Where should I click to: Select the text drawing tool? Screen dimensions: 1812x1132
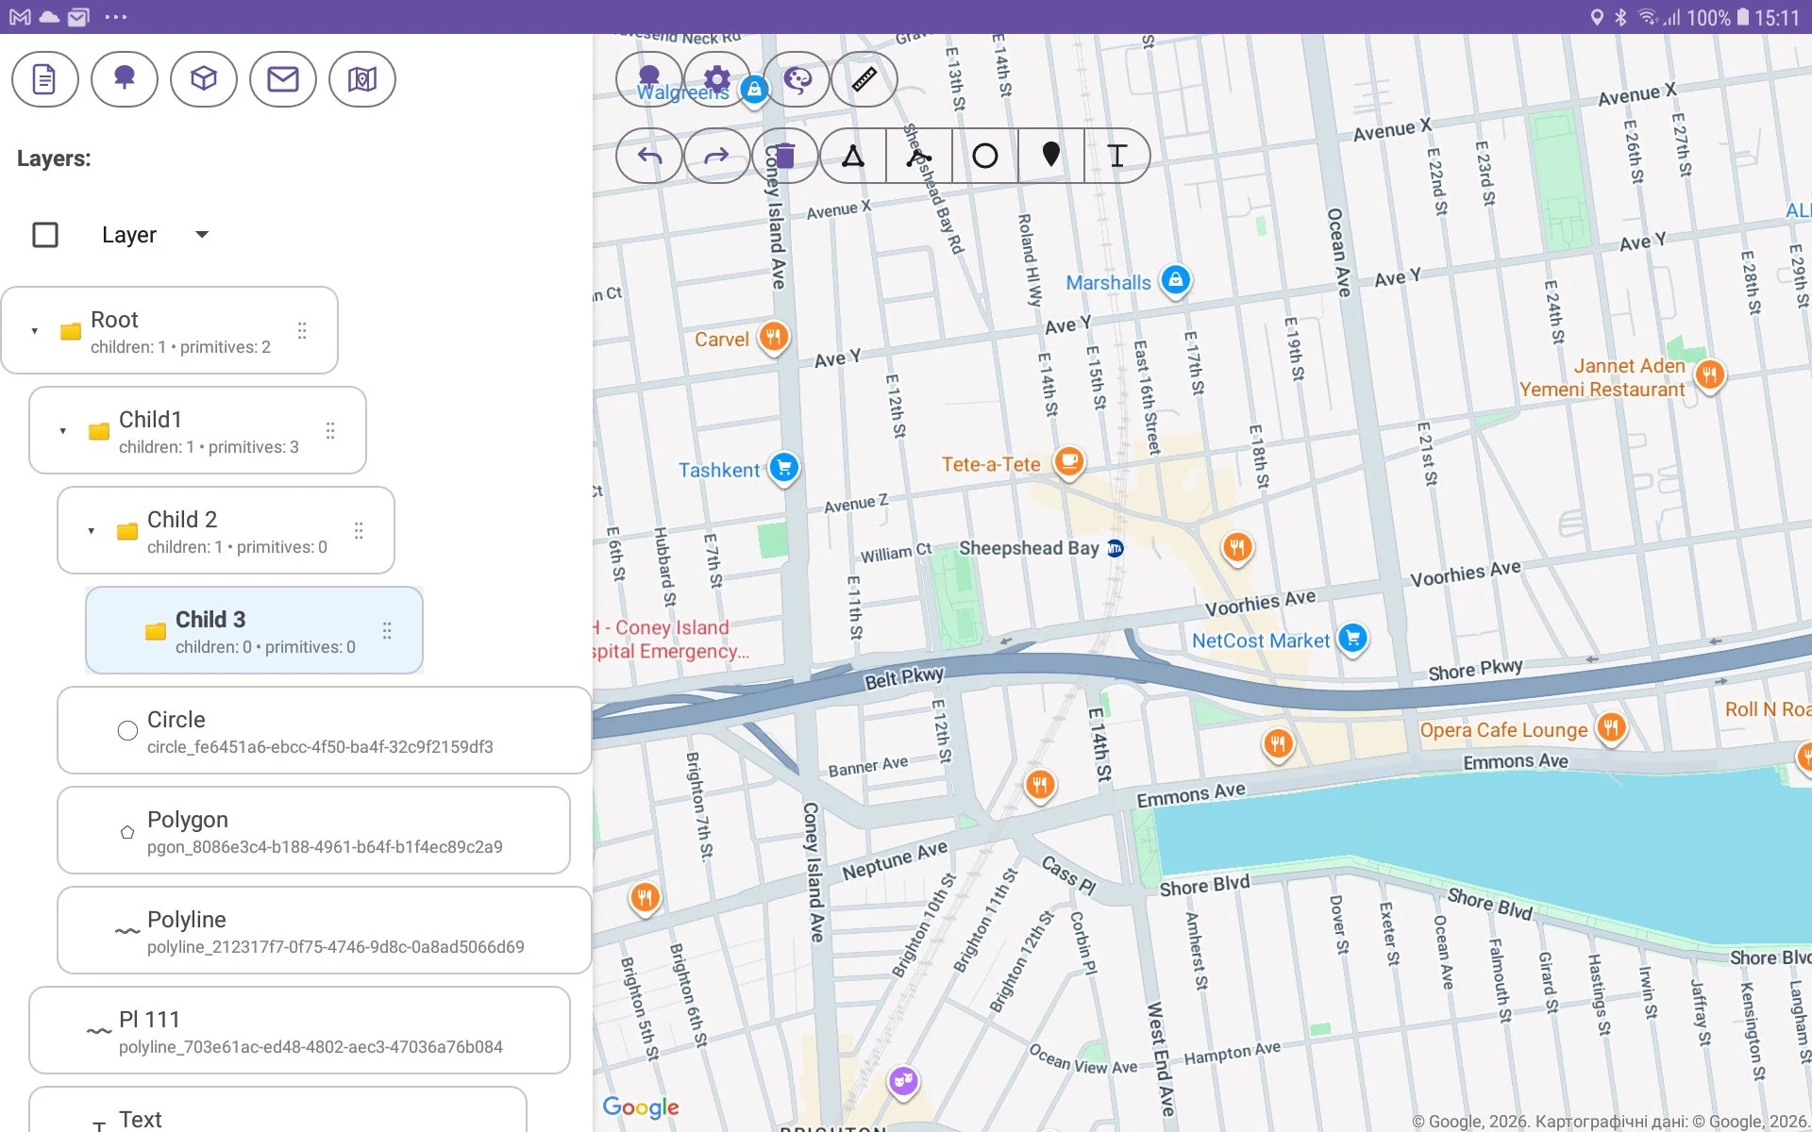click(1117, 156)
